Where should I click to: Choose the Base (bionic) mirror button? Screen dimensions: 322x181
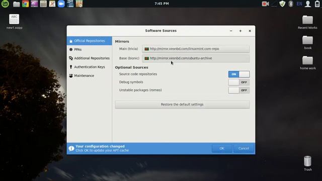click(196, 58)
